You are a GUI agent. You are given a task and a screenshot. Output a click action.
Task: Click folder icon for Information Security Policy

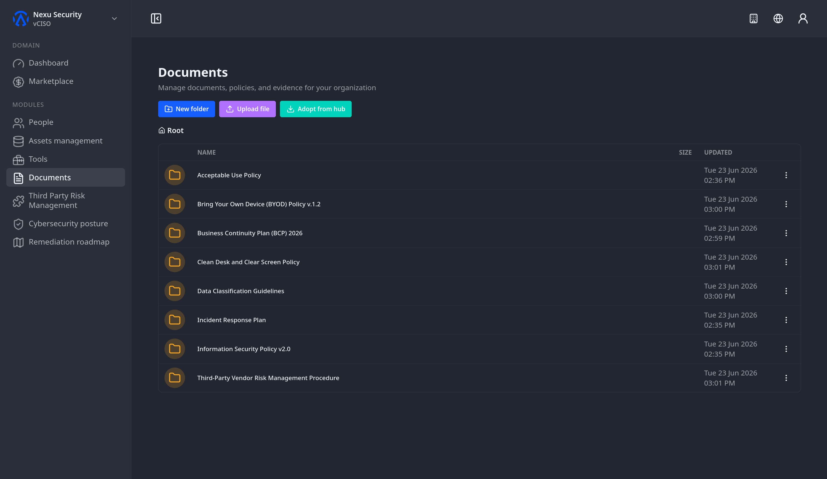click(x=175, y=349)
